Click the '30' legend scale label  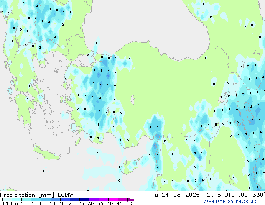(x=91, y=203)
